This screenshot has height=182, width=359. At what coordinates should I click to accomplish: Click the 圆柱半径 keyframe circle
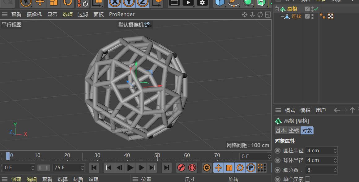point(278,150)
